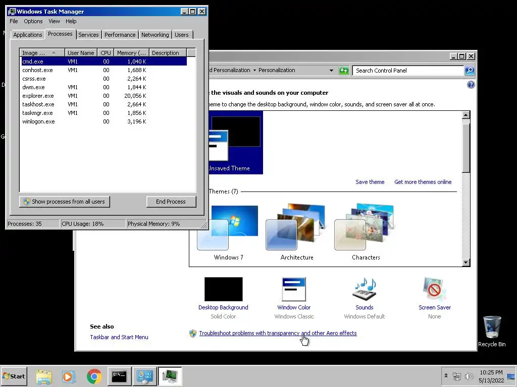Open Windows Explorer from the taskbar

coord(44,376)
